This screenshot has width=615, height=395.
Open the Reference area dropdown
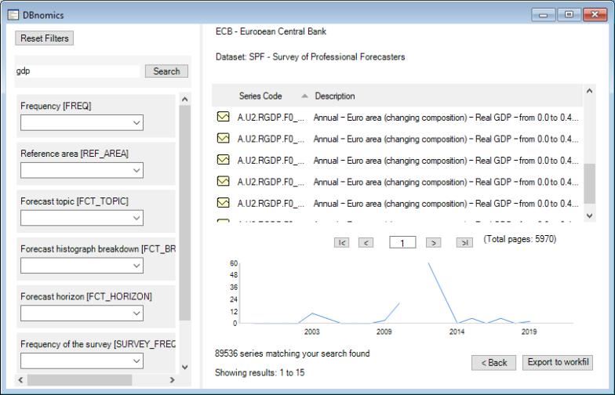[82, 170]
